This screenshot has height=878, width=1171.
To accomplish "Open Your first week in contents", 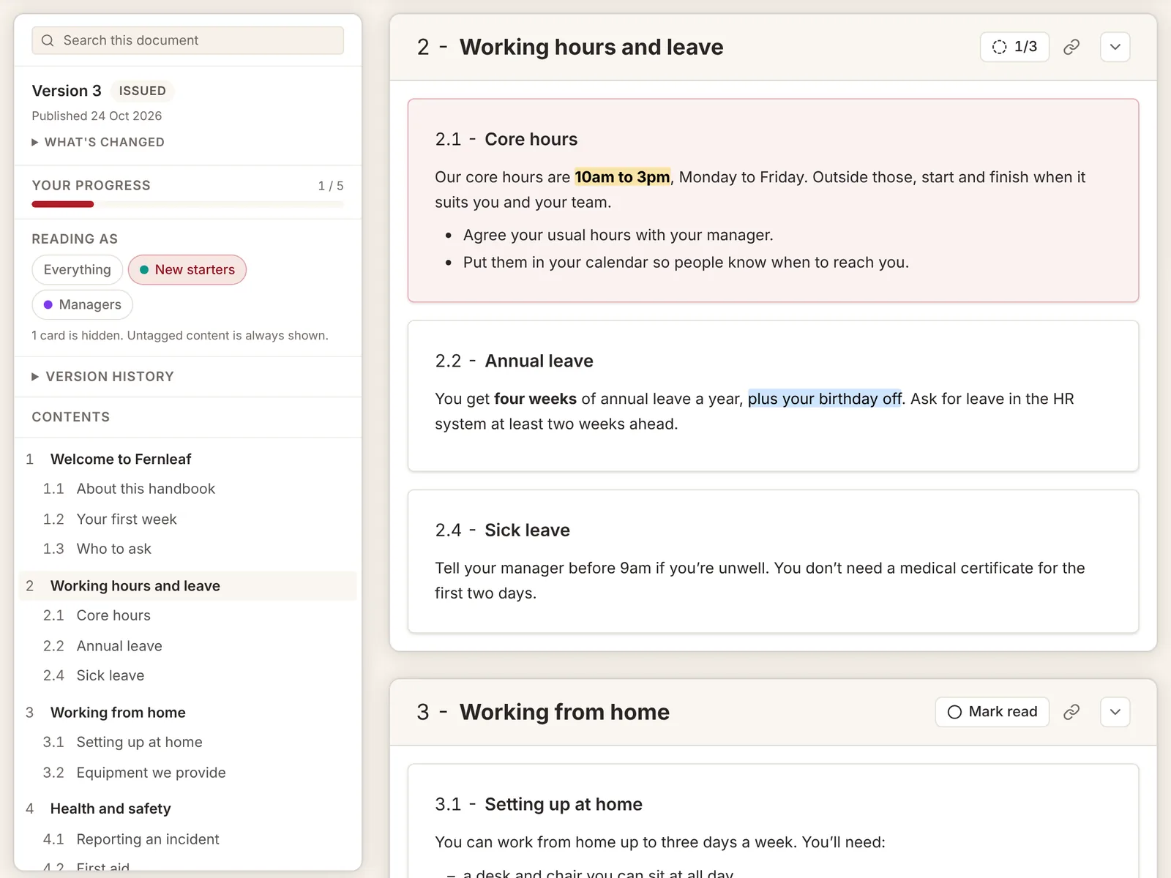I will point(187,519).
